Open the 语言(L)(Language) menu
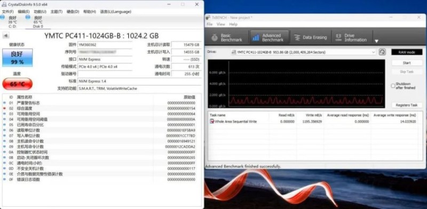The height and width of the screenshot is (209, 427). point(115,12)
